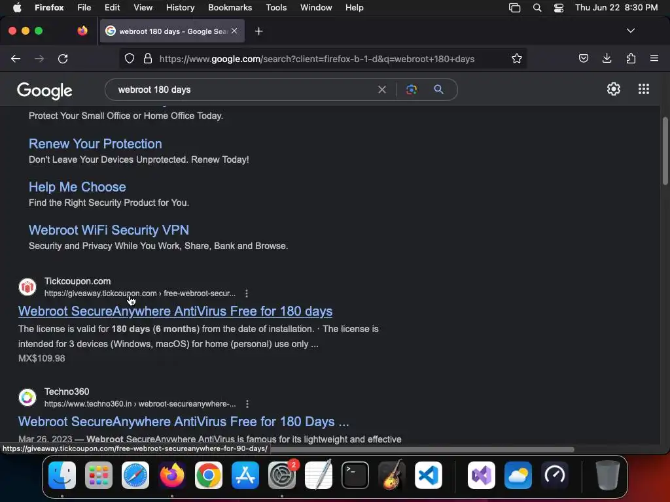Go back with the browser back arrow

16,58
